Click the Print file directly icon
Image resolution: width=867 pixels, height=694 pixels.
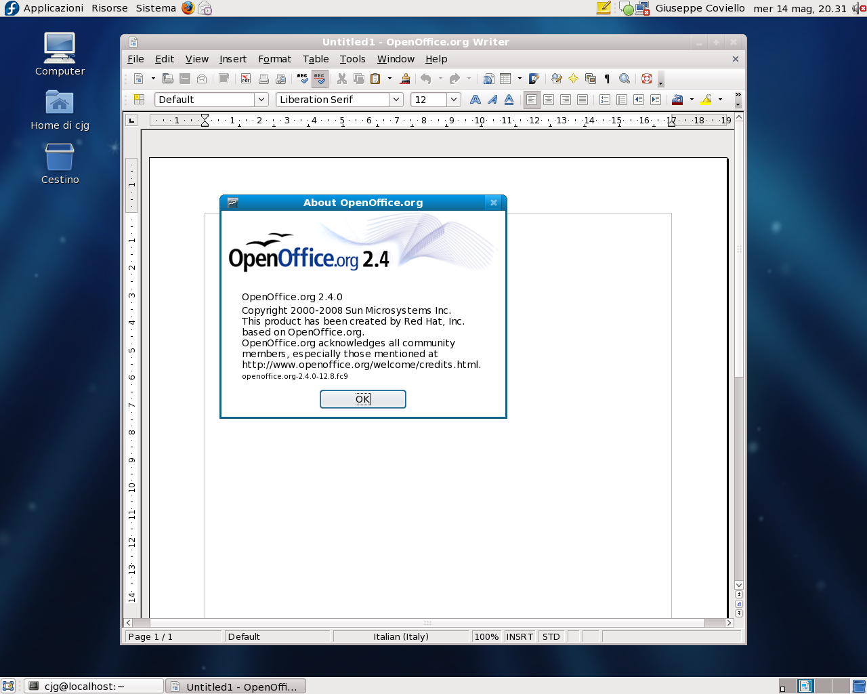(x=263, y=79)
